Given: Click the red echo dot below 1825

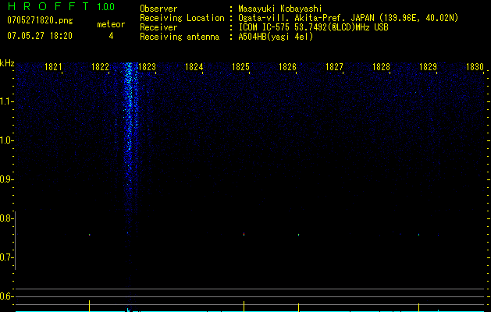Looking at the screenshot, I should coord(244,234).
